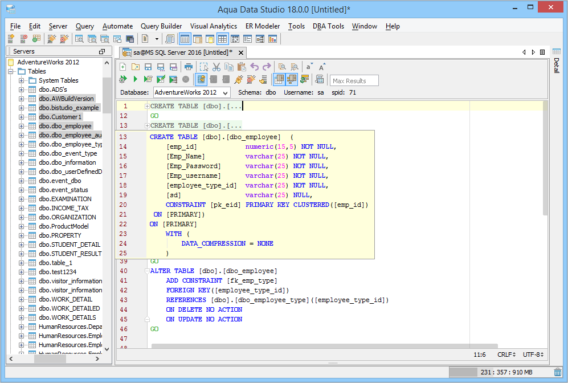
Task: Toggle the highlighted auto-commit database icon
Action: [x=201, y=79]
